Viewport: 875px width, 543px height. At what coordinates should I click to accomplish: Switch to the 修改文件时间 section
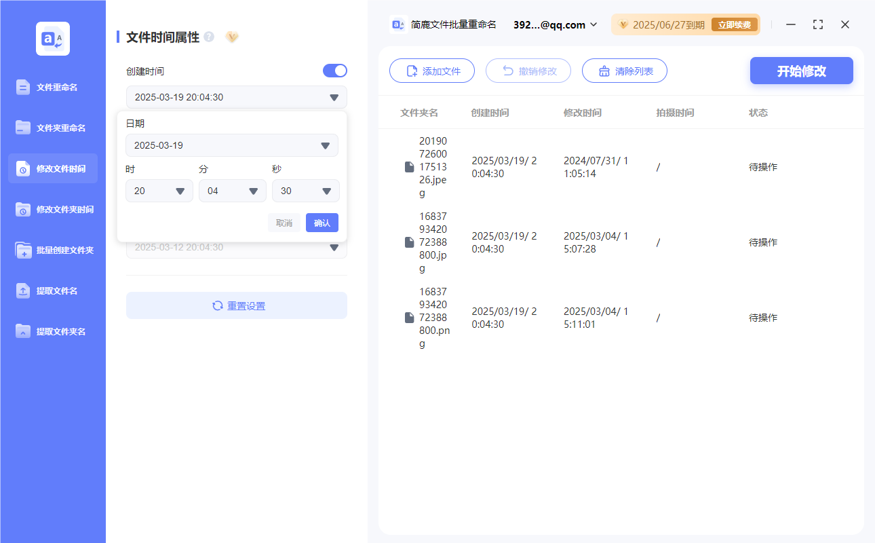52,168
